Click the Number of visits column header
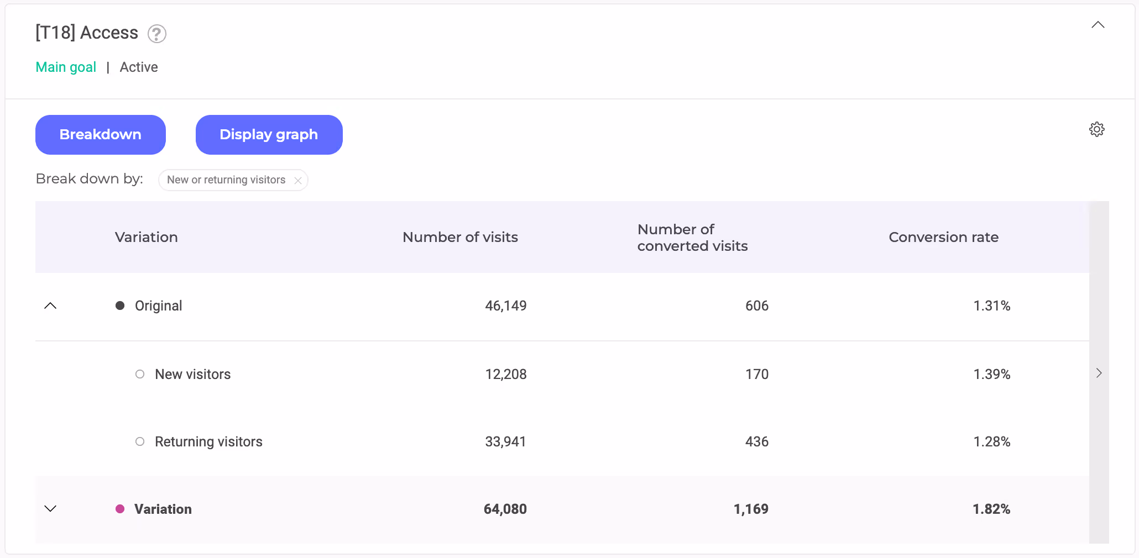Viewport: 1139px width, 558px height. point(460,237)
